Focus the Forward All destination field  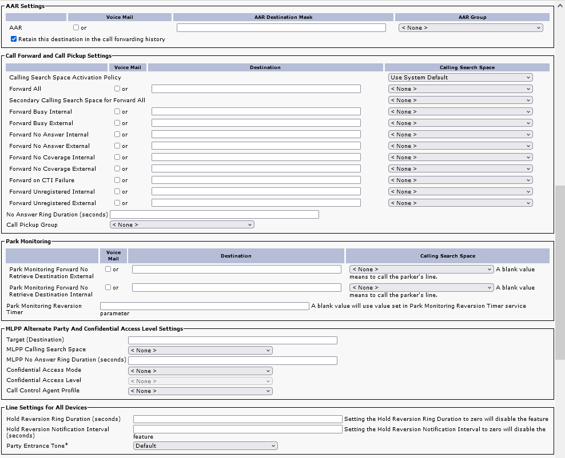tap(256, 89)
